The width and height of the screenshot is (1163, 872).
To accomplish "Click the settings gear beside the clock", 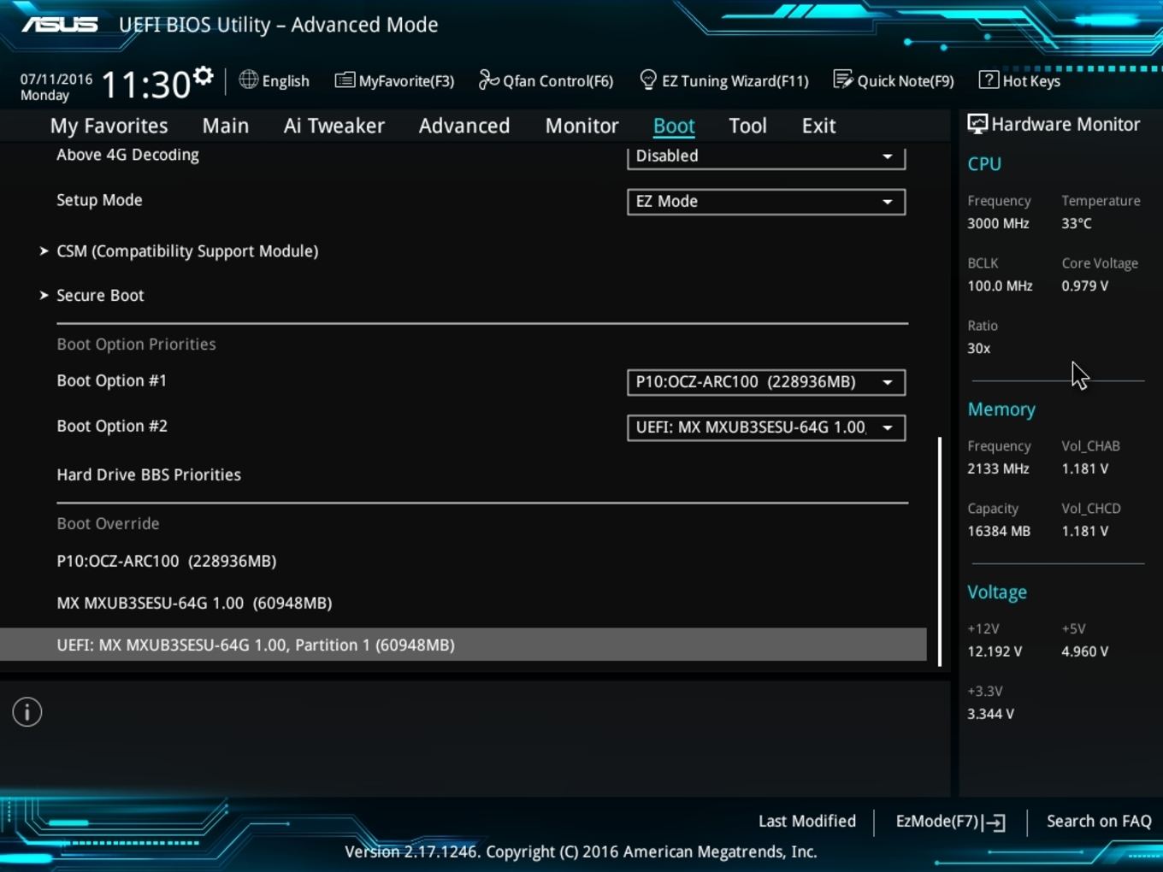I will 203,76.
